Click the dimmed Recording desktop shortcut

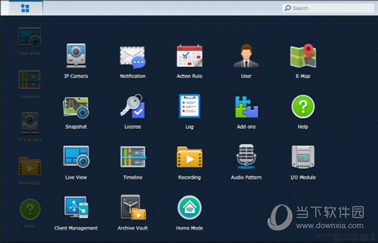30,171
